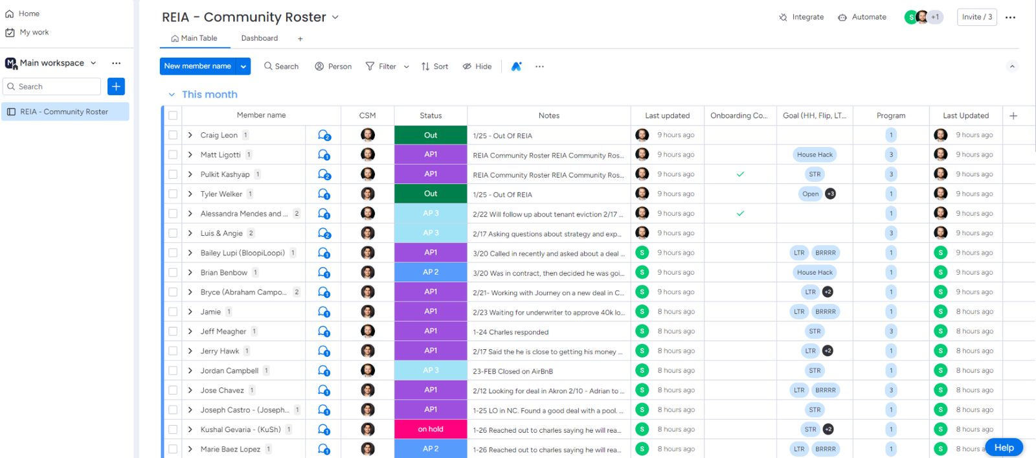This screenshot has height=458, width=1036.
Task: Open the Automate robot icon
Action: pyautogui.click(x=842, y=17)
